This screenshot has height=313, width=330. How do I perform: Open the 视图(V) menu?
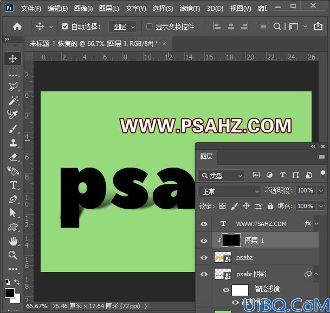[x=241, y=9]
